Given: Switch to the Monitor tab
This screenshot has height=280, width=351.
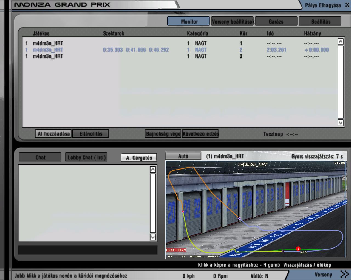Looking at the screenshot, I should click(x=189, y=21).
